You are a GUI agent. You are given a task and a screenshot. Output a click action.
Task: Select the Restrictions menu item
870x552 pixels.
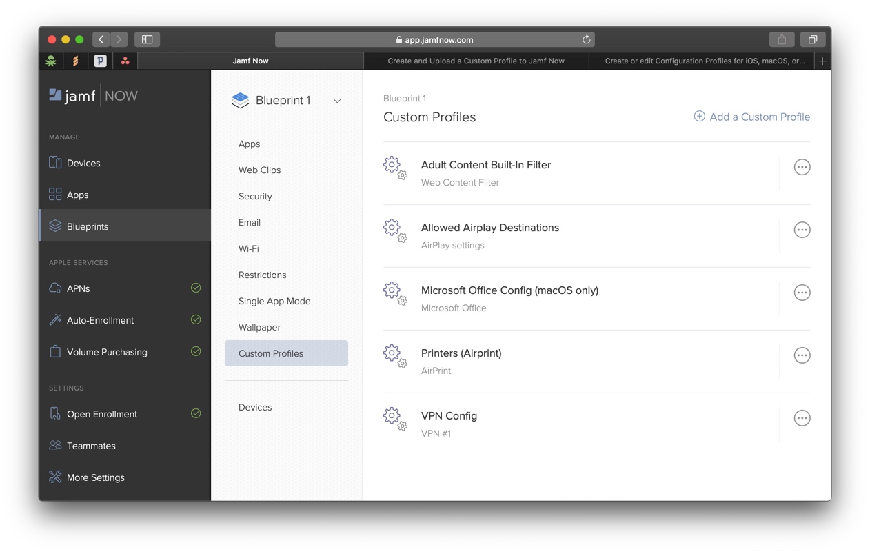coord(262,275)
